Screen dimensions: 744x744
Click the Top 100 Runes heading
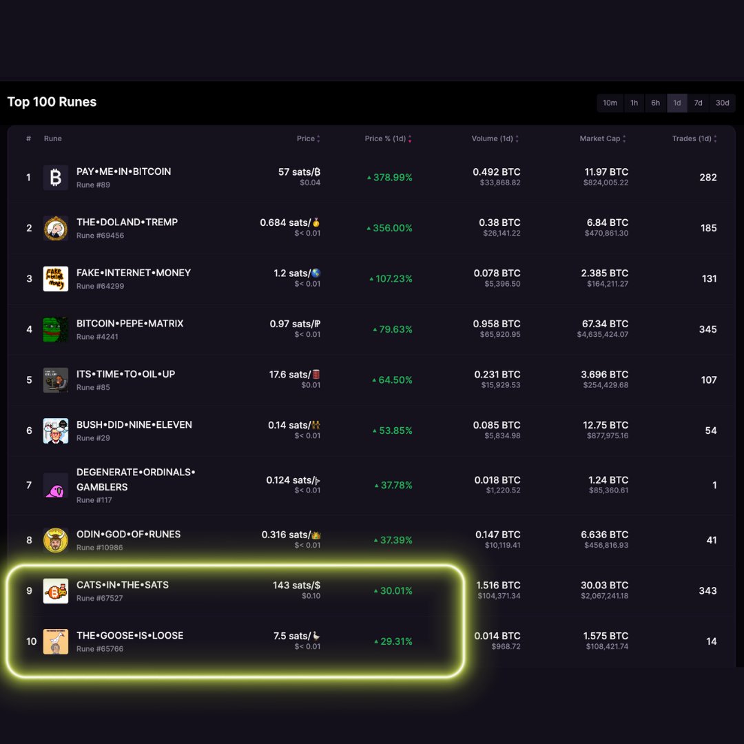click(52, 102)
